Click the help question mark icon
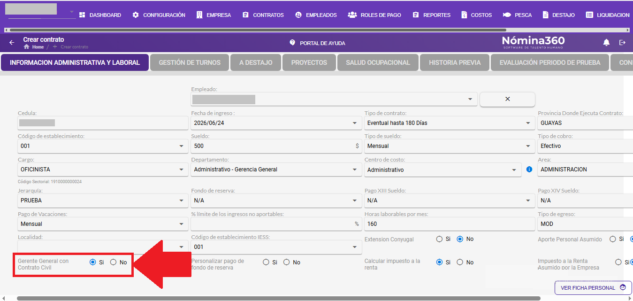This screenshot has width=633, height=301. pyautogui.click(x=292, y=42)
